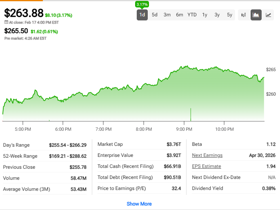Click the Market Cap label
The height and width of the screenshot is (210, 280).
pos(110,144)
